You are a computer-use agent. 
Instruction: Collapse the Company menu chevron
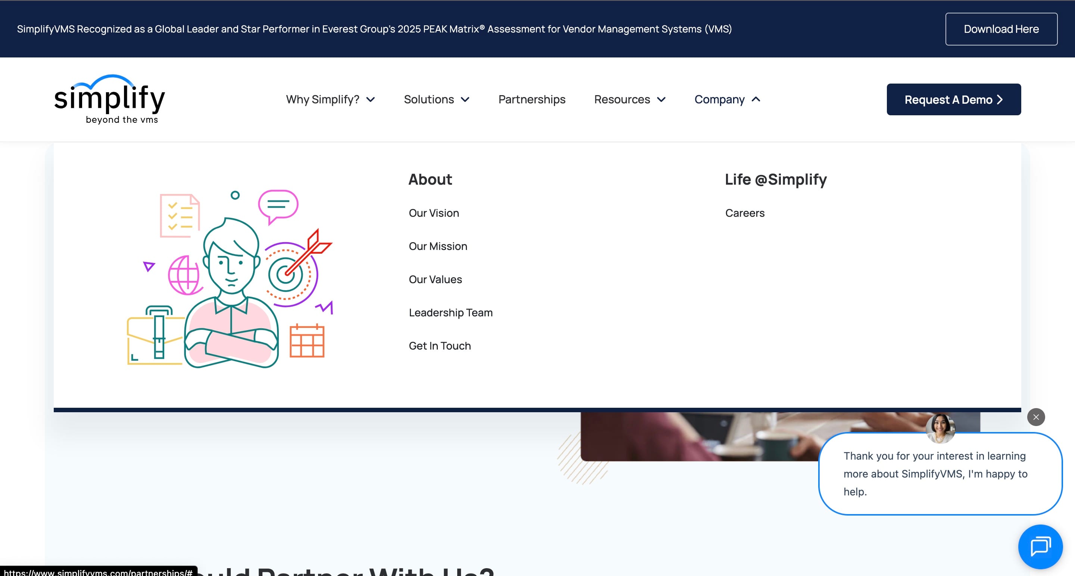coord(756,99)
